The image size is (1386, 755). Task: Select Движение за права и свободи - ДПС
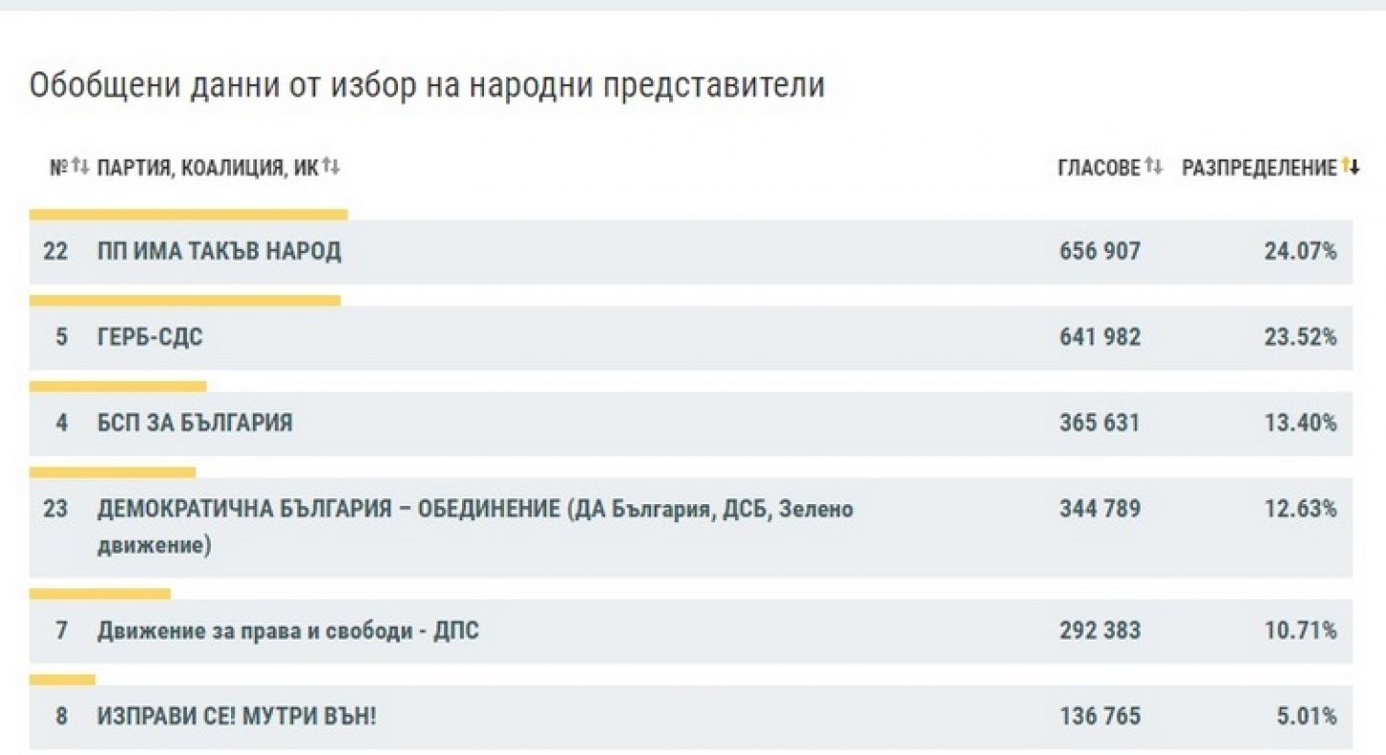click(x=288, y=630)
